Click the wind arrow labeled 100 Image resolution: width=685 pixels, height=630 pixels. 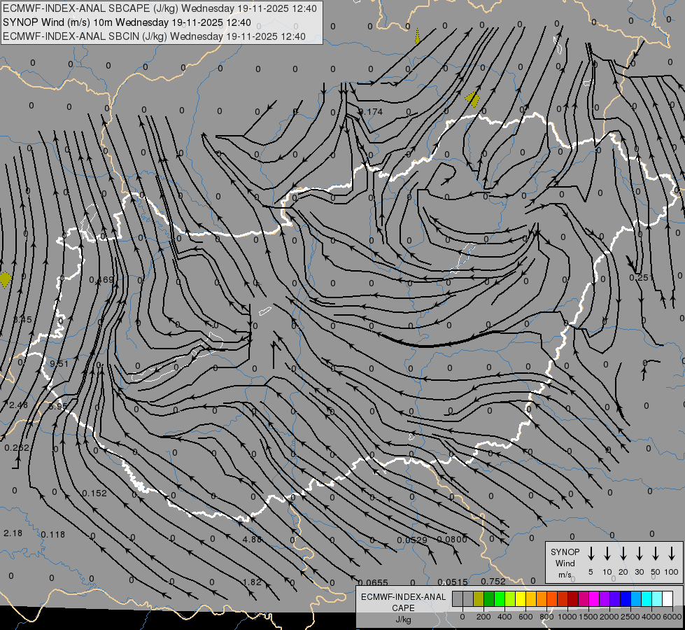coord(672,554)
